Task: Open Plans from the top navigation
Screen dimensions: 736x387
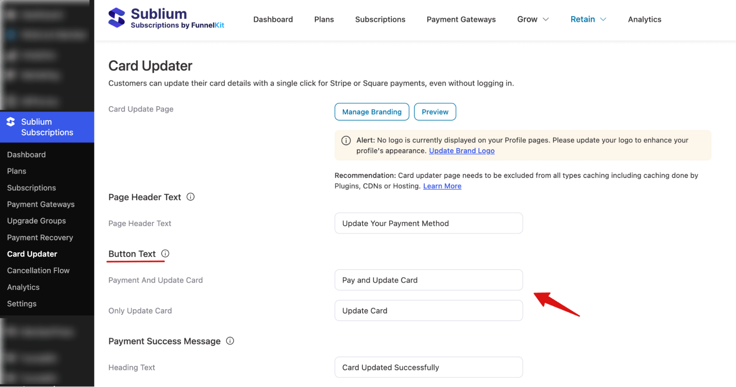Action: pyautogui.click(x=324, y=19)
